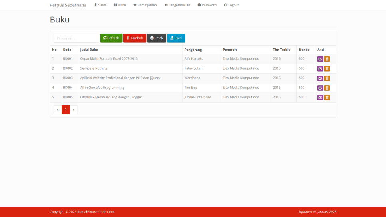
Task: Click the edit icon for BK001
Action: [x=320, y=59]
